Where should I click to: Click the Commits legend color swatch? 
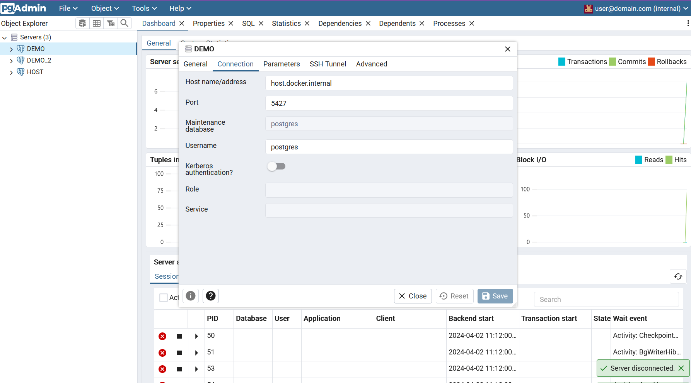click(613, 62)
